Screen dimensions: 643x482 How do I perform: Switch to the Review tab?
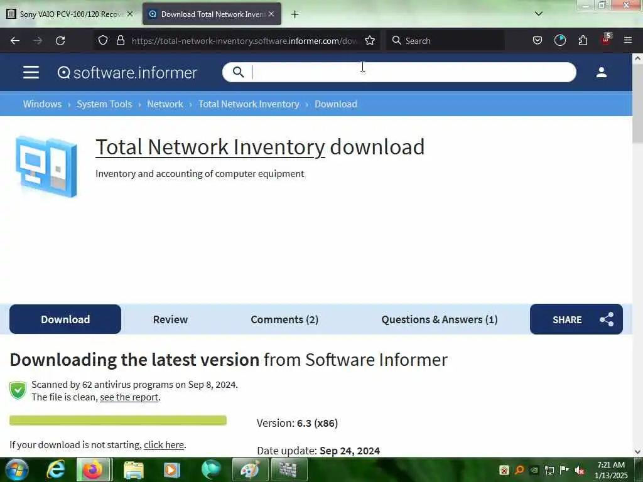(x=170, y=319)
